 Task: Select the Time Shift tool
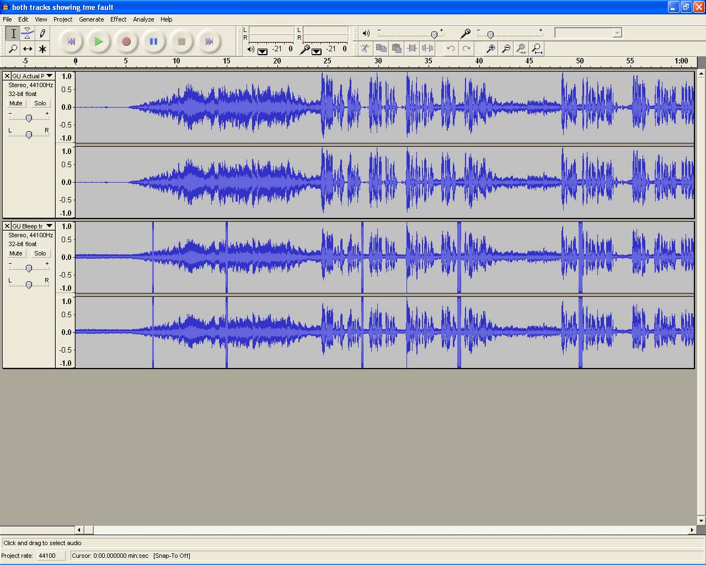tap(28, 49)
